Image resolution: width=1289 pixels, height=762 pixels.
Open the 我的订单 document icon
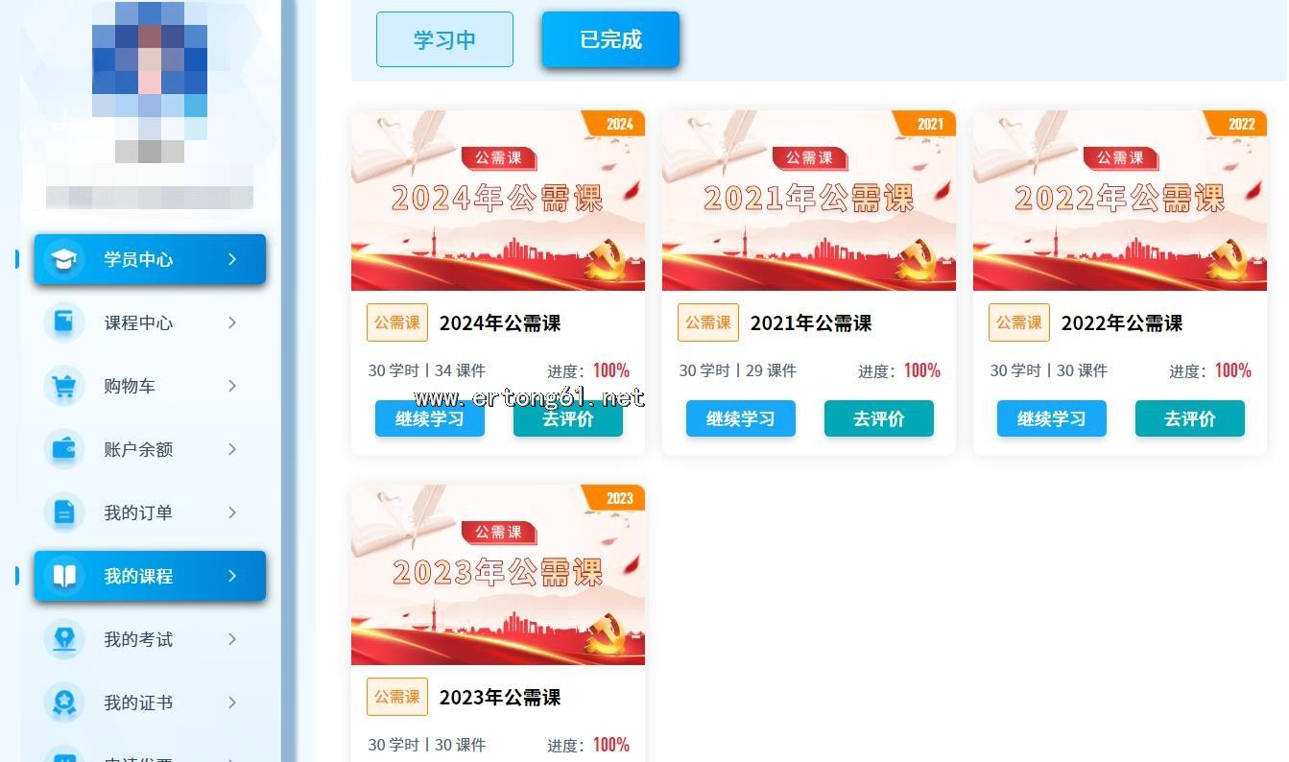click(x=64, y=512)
